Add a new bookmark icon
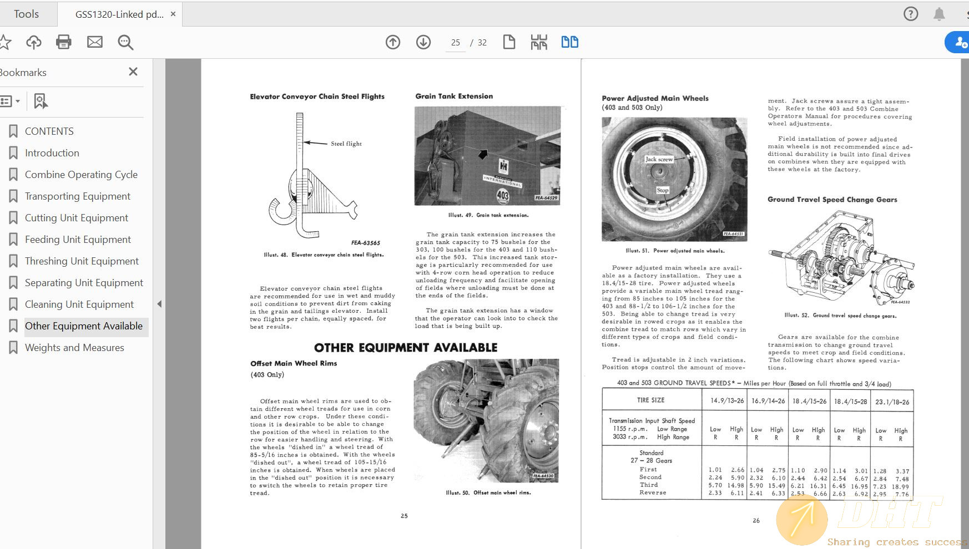The width and height of the screenshot is (969, 549). [41, 101]
